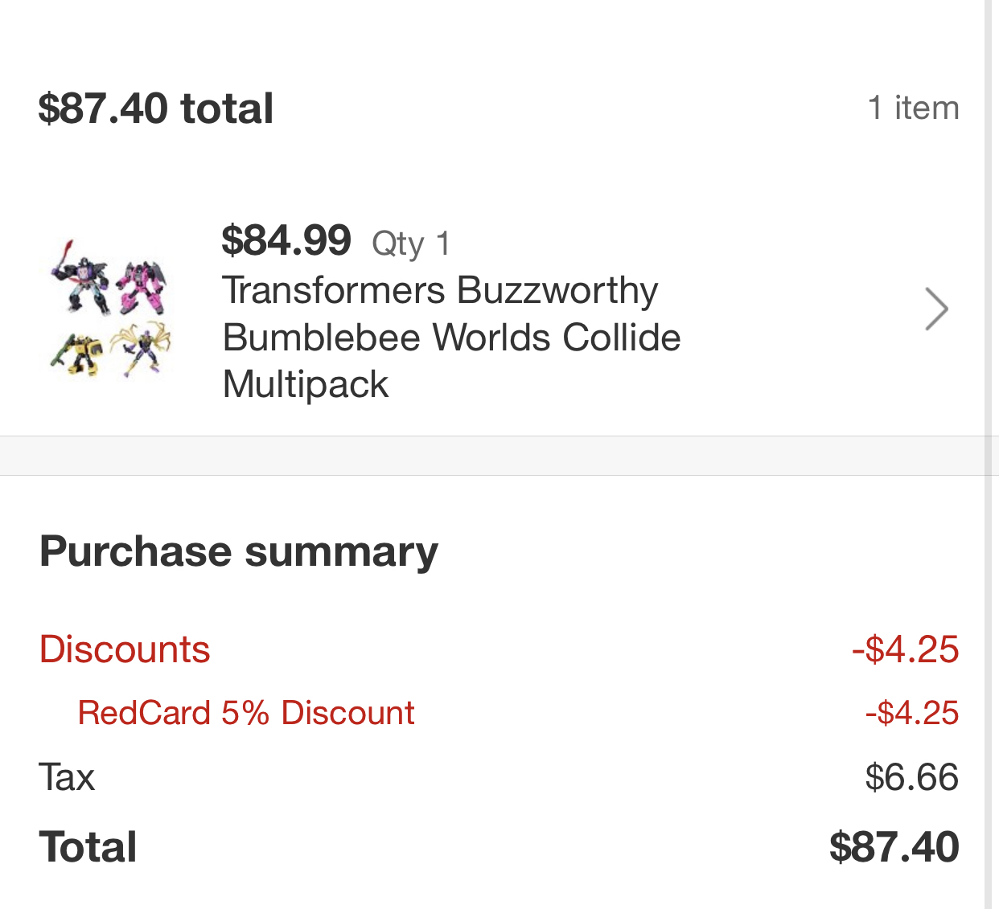Select the Purchase summary heading
Screen dimensions: 999x909
coord(239,551)
